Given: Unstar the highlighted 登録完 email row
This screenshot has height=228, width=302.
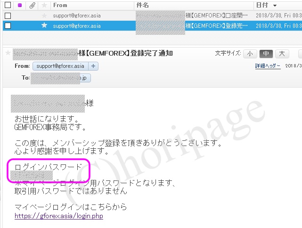Looking at the screenshot, I should (44, 25).
